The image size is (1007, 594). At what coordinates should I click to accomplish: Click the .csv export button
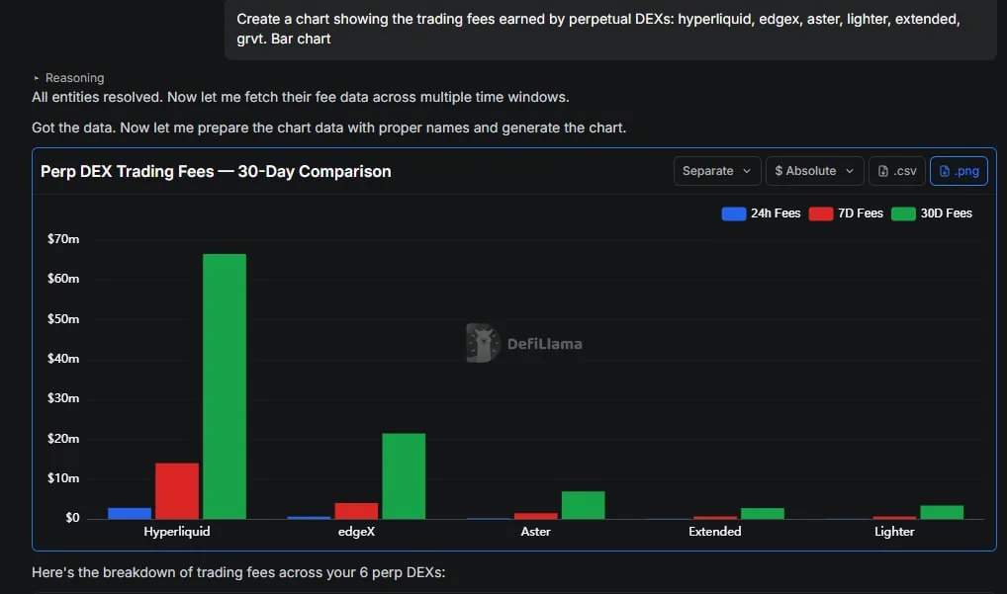(895, 171)
